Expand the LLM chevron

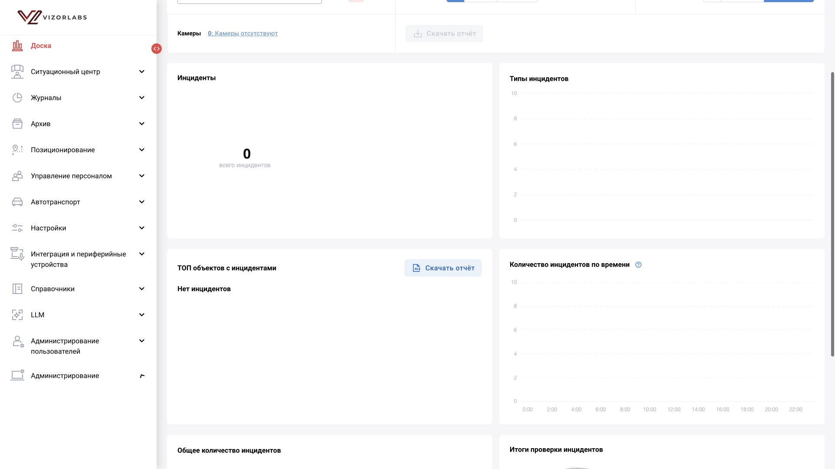[142, 315]
